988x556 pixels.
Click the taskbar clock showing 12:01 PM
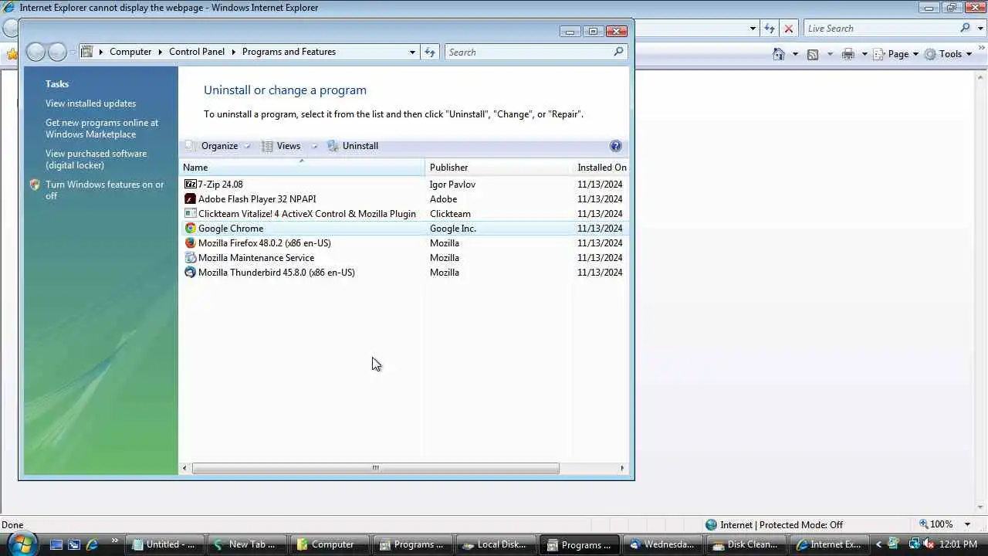(959, 544)
